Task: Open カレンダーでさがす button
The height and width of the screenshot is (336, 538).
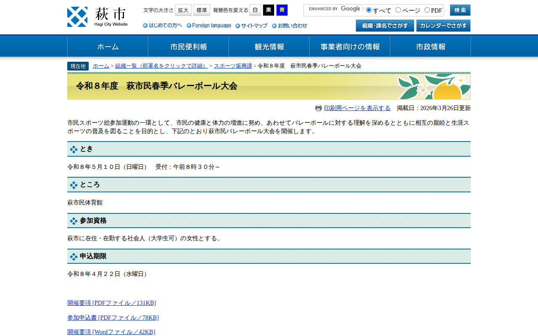Action: pyautogui.click(x=443, y=26)
